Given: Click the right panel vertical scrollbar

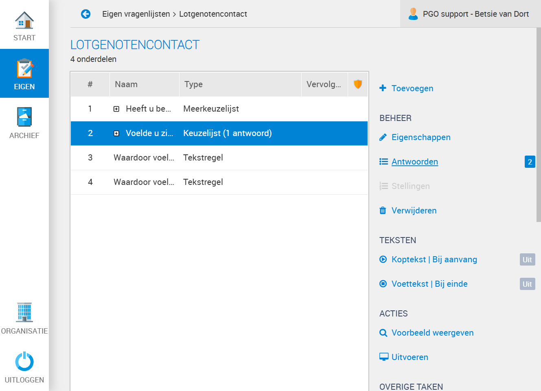Looking at the screenshot, I should 539,125.
